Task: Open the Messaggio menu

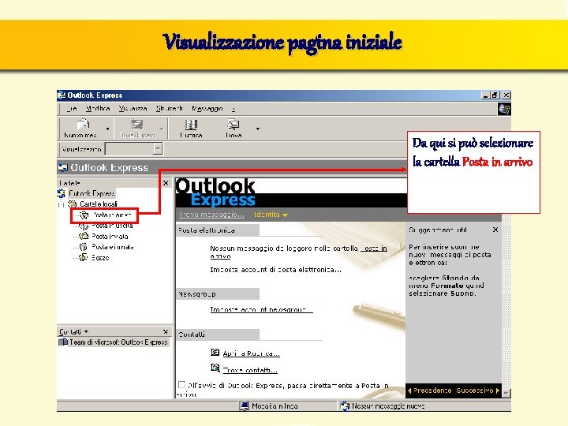Action: pyautogui.click(x=207, y=109)
